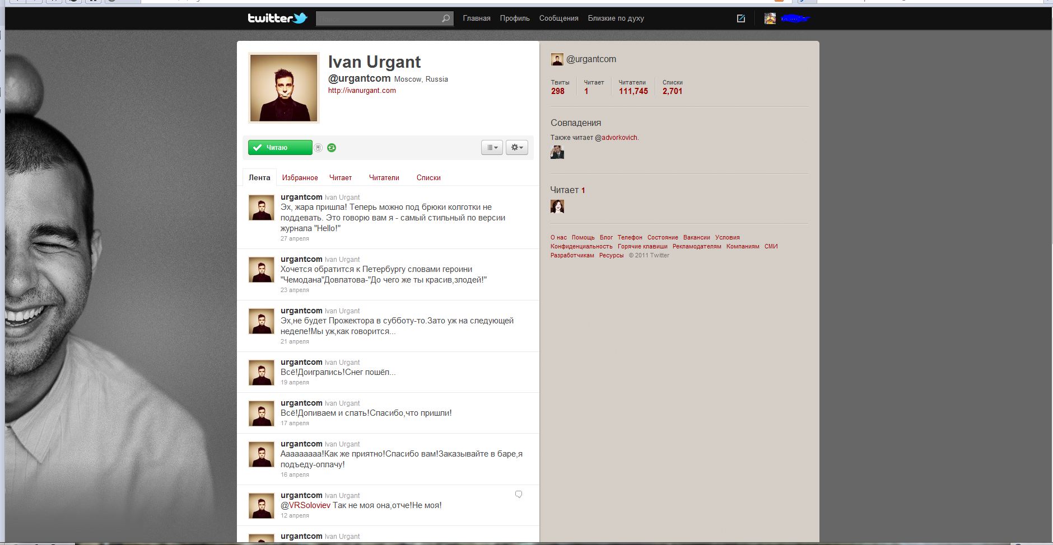
Task: Open the Компаниям footer link
Action: click(743, 246)
